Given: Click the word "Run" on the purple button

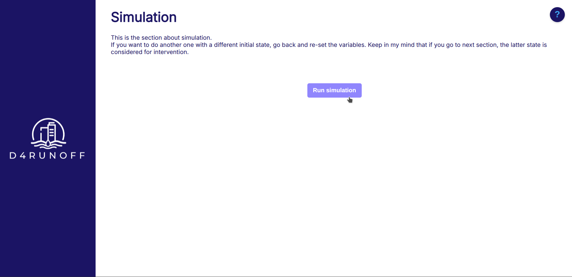Looking at the screenshot, I should [318, 90].
